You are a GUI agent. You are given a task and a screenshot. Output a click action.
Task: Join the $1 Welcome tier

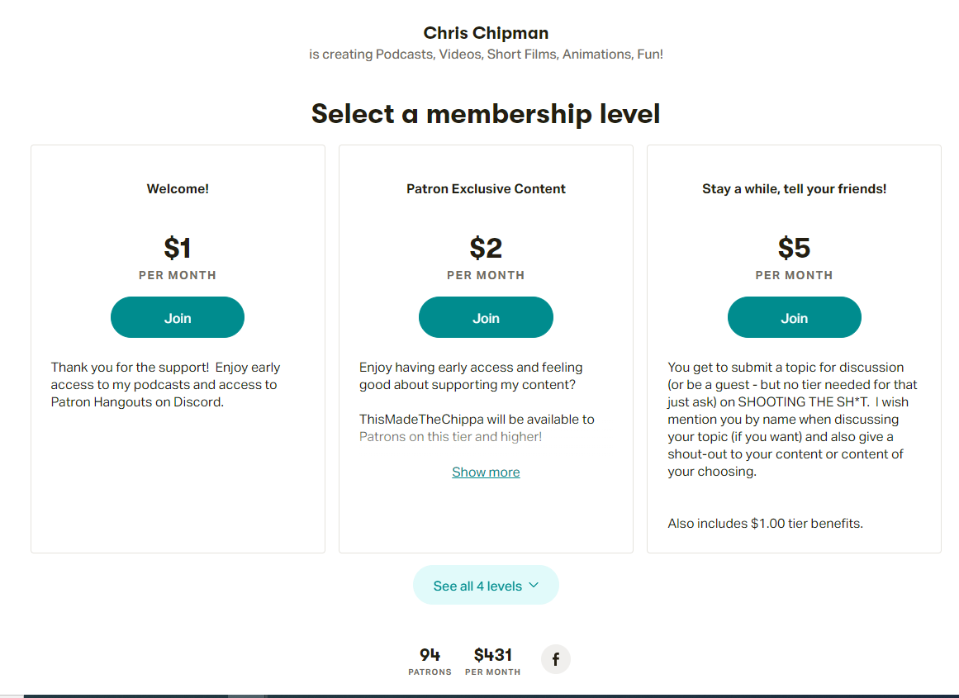(178, 317)
